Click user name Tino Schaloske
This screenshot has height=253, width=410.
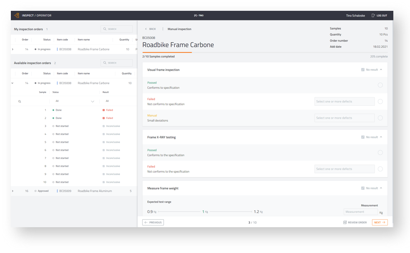(355, 15)
